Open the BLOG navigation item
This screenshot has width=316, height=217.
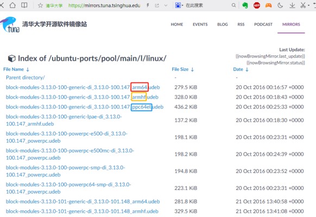[x=223, y=24]
